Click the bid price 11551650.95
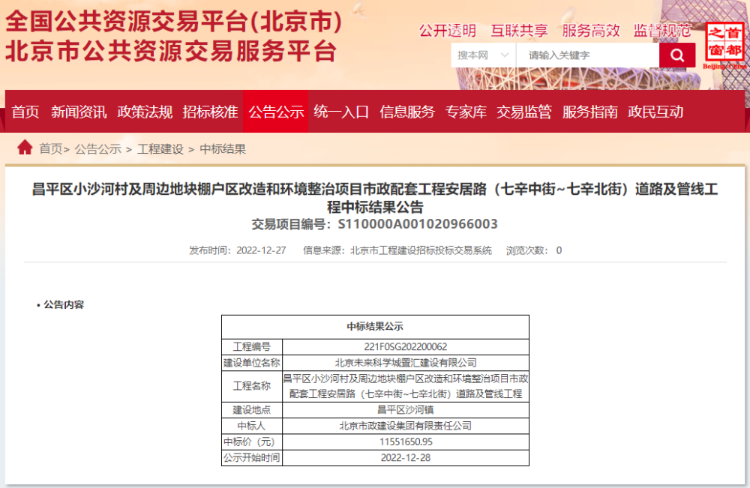Image resolution: width=750 pixels, height=488 pixels. (x=406, y=442)
